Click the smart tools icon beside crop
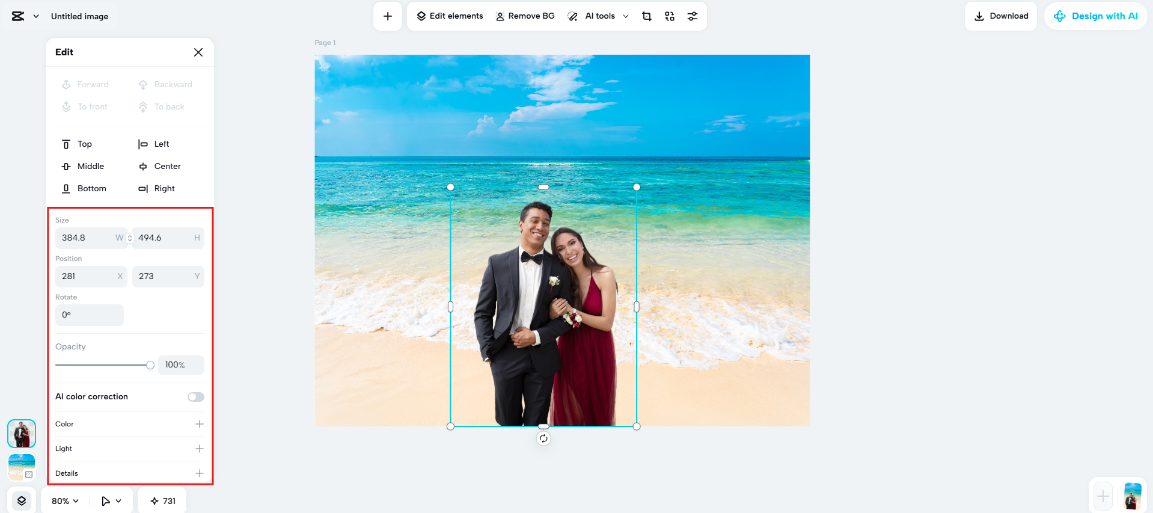This screenshot has height=513, width=1153. pyautogui.click(x=670, y=16)
